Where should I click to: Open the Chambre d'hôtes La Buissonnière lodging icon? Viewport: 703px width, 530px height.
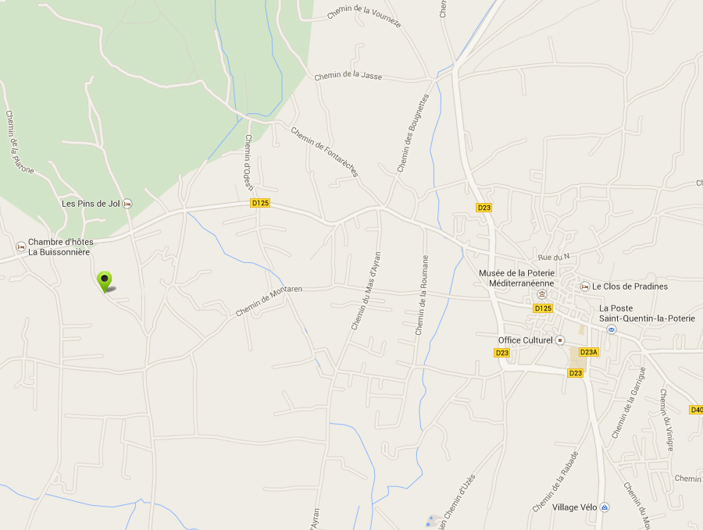[20, 247]
